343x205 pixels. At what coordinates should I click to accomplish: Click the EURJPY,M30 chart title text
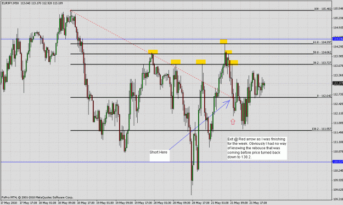click(10, 3)
